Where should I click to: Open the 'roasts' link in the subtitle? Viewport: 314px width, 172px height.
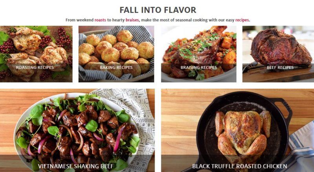tap(100, 20)
